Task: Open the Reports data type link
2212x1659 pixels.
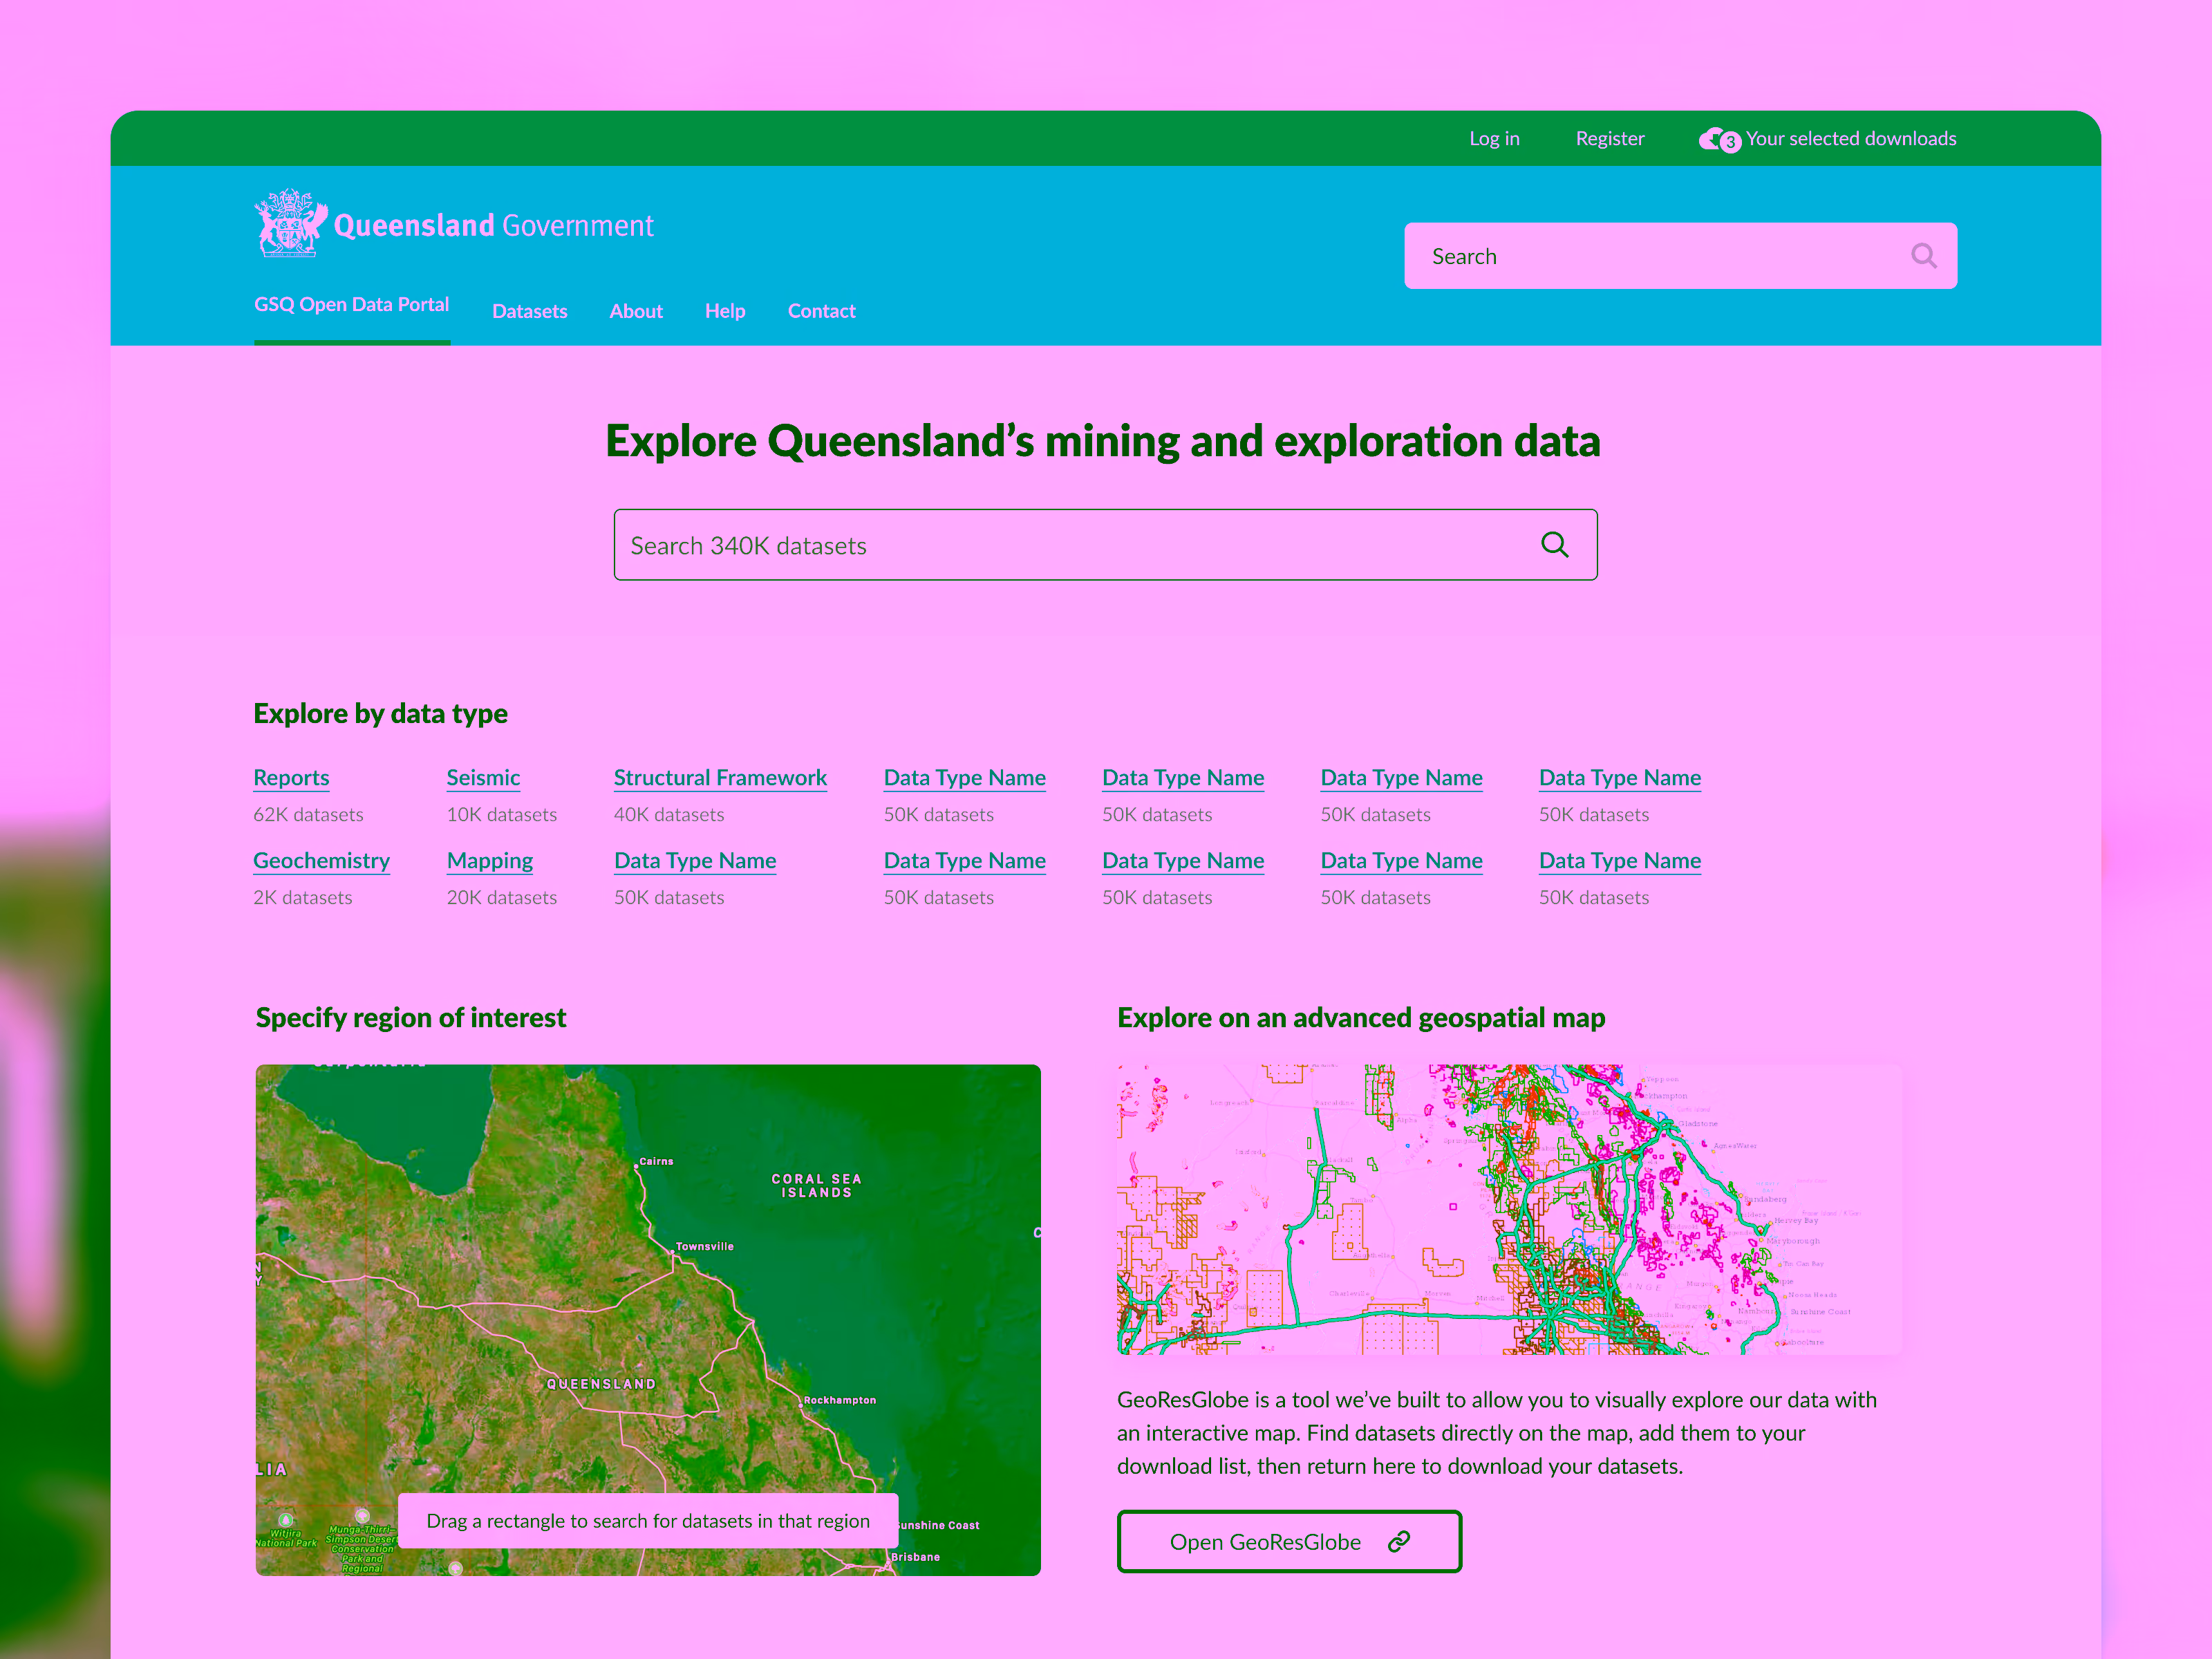Action: coord(291,777)
